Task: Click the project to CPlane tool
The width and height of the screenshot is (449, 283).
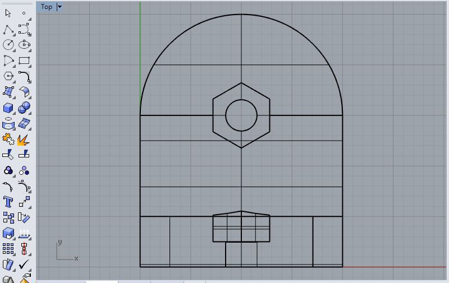Action: (24, 234)
